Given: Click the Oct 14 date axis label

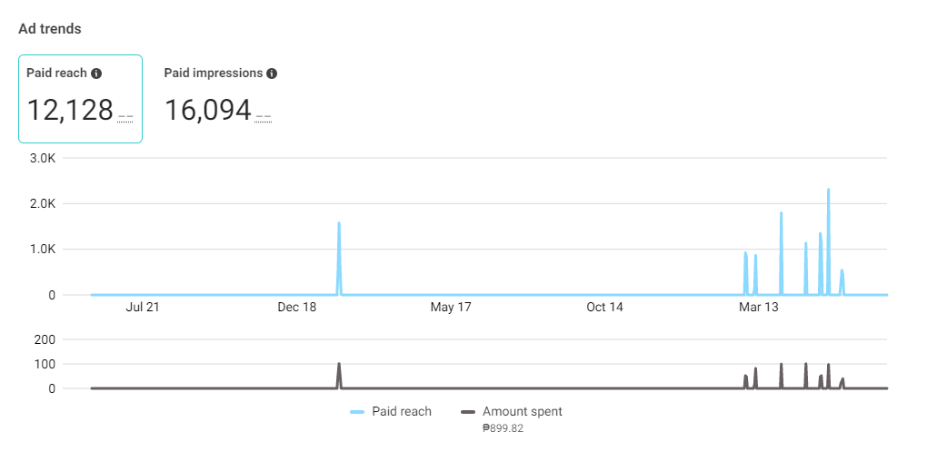Looking at the screenshot, I should 604,308.
